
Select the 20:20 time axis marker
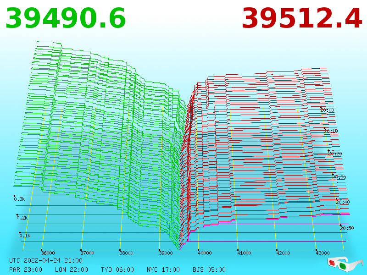(335, 154)
